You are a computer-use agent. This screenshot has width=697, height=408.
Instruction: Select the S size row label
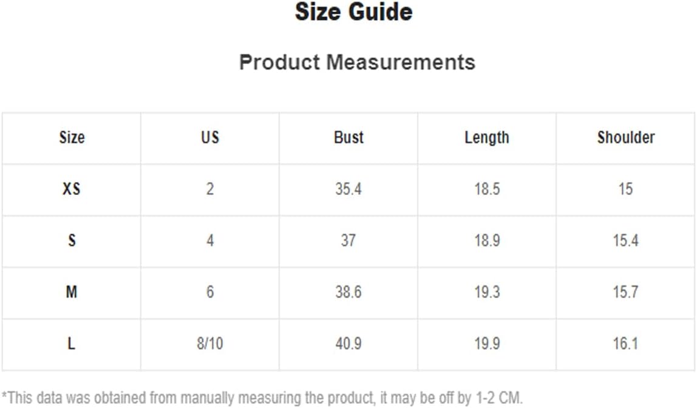(x=72, y=240)
